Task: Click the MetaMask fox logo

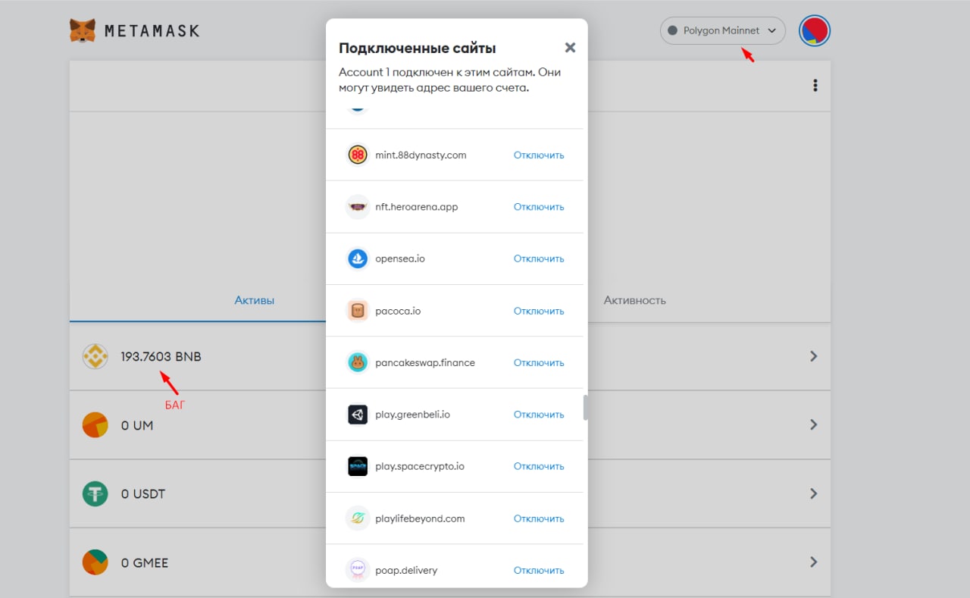Action: tap(83, 31)
